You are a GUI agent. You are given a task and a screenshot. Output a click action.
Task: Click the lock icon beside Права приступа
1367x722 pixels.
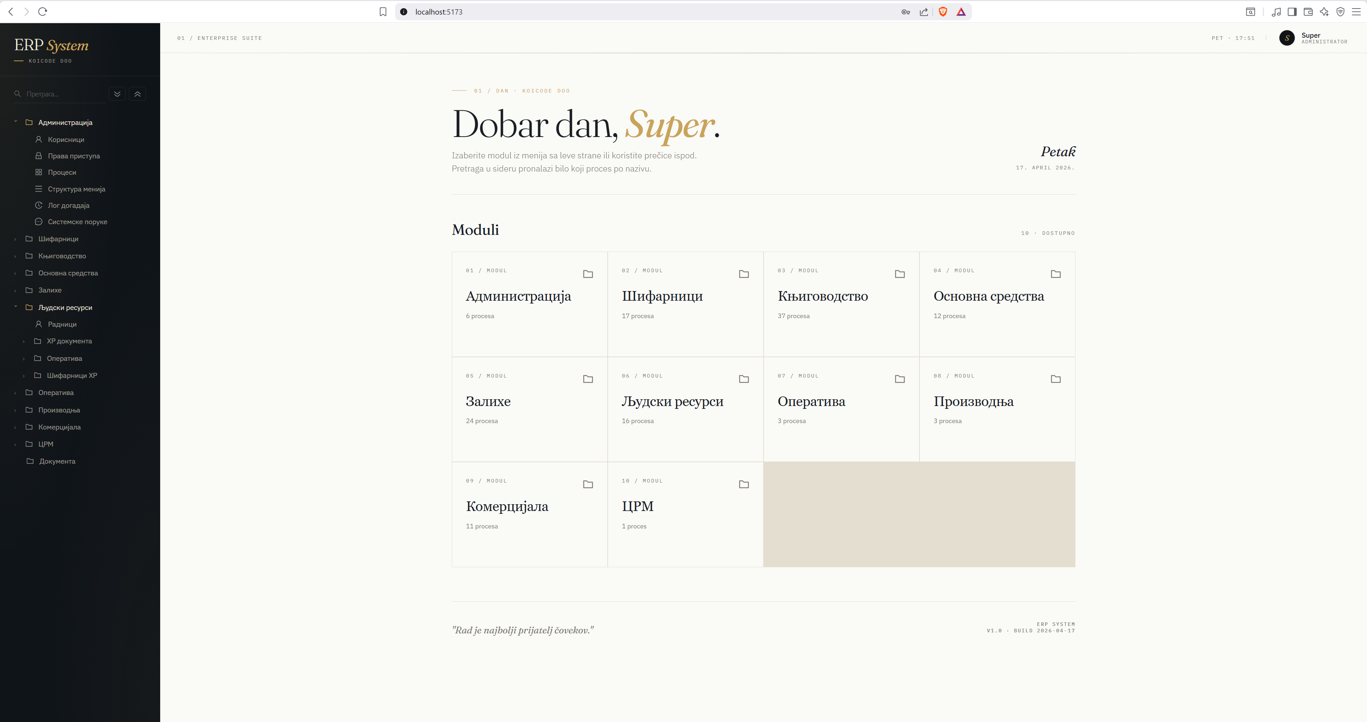39,156
